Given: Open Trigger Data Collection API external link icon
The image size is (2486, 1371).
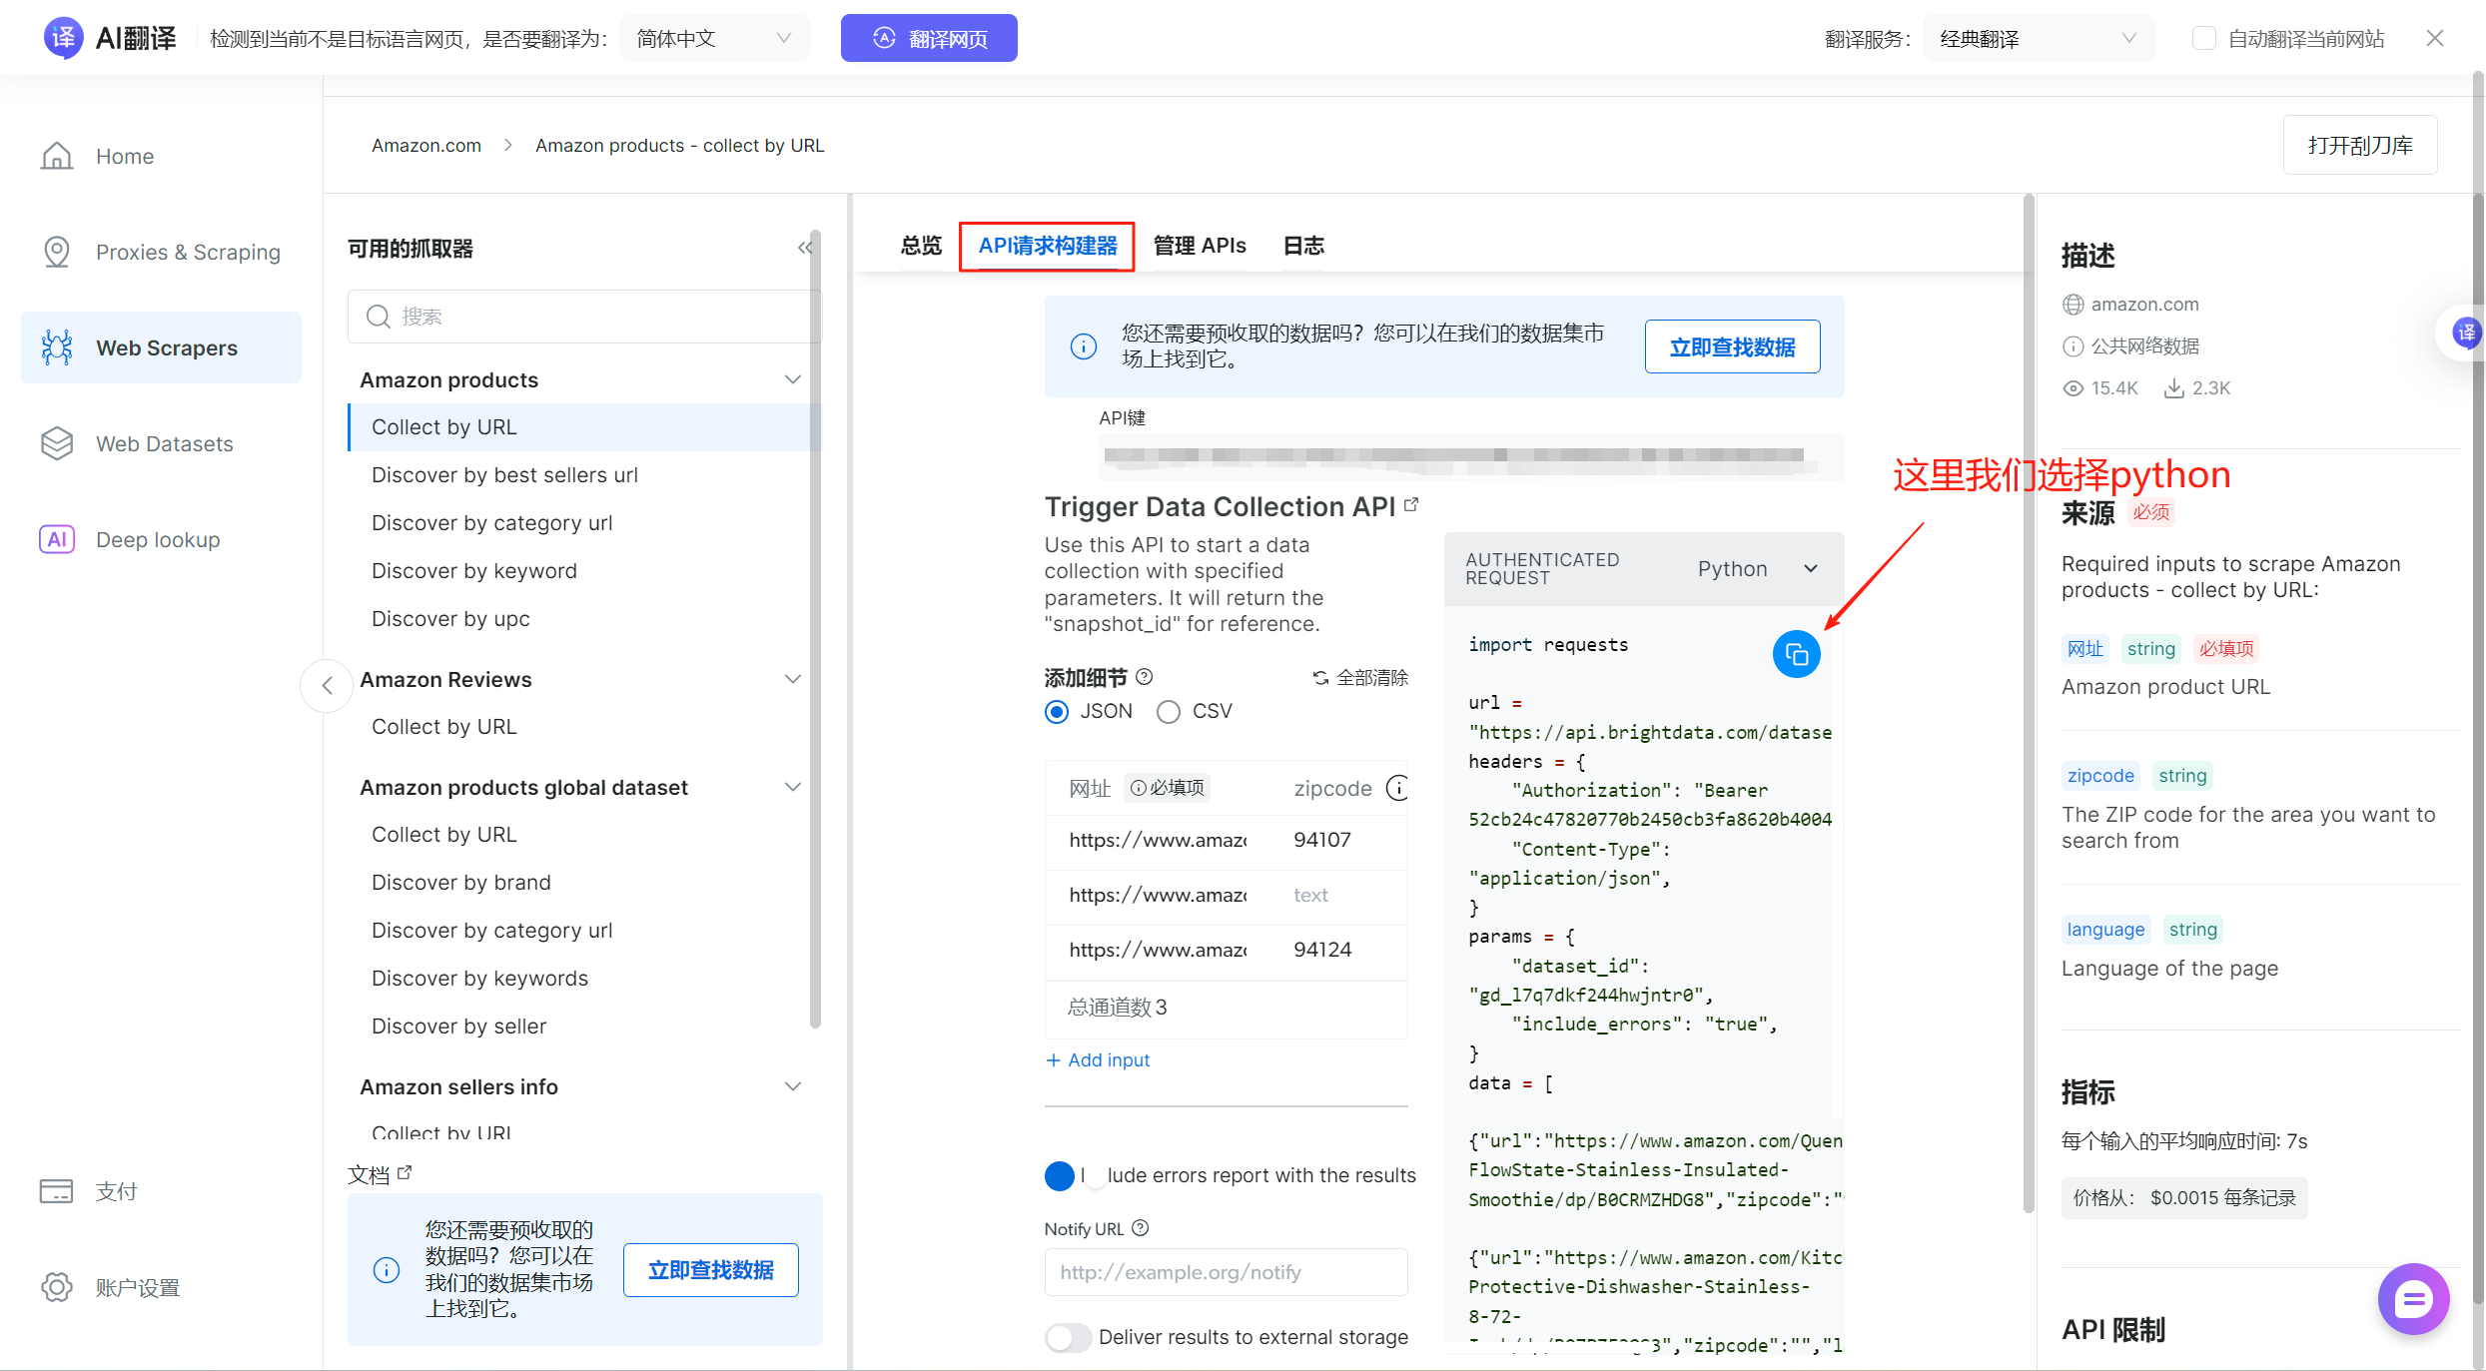Looking at the screenshot, I should [1411, 504].
